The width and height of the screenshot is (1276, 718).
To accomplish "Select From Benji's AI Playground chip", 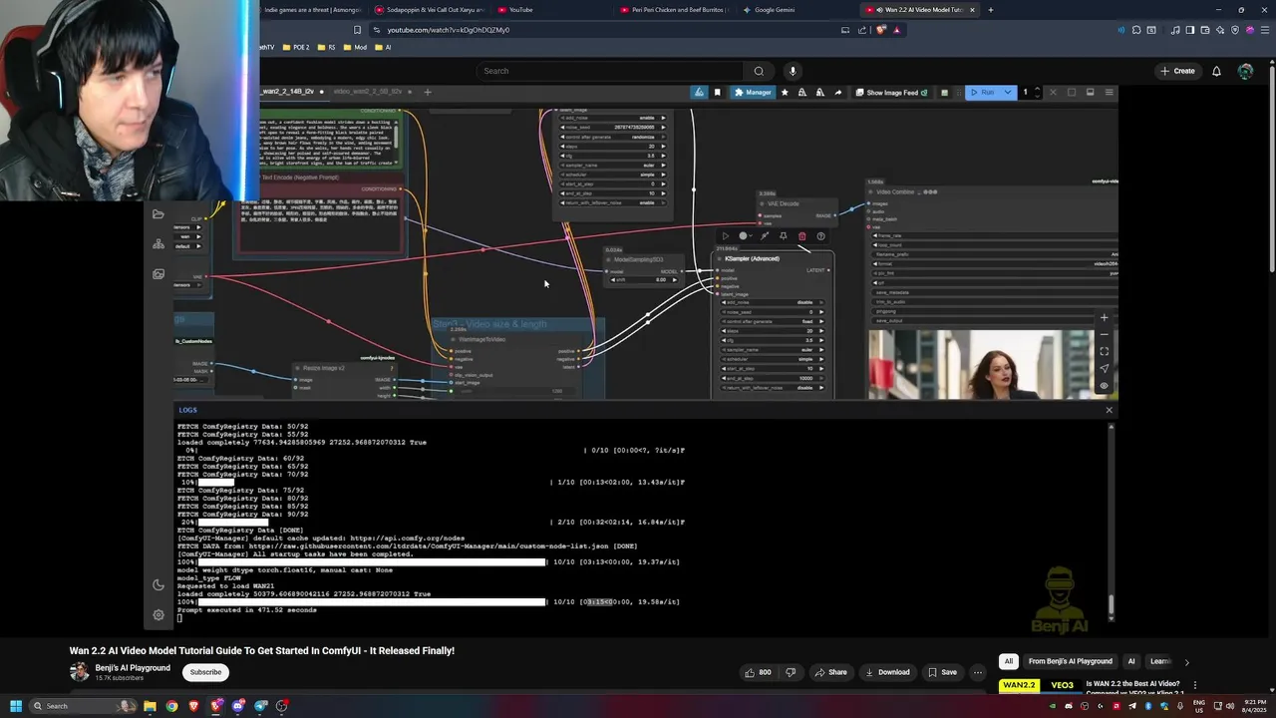I will pyautogui.click(x=1070, y=661).
